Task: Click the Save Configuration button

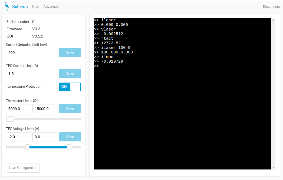Action: coord(23,168)
